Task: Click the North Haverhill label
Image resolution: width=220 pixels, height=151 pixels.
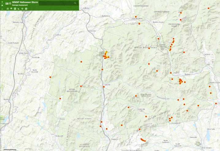Action: (x=35, y=71)
